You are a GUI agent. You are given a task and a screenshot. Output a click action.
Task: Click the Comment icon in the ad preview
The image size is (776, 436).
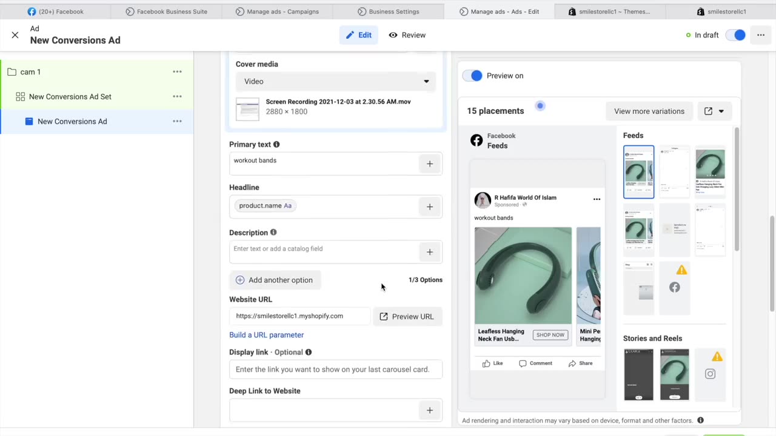(x=523, y=363)
